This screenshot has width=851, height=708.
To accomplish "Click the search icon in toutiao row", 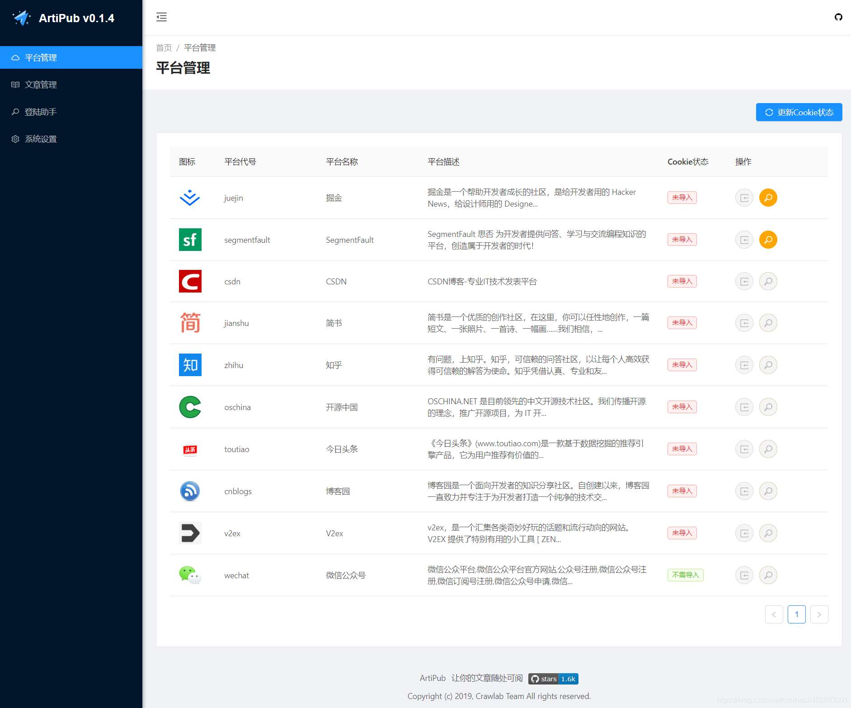I will pyautogui.click(x=768, y=449).
